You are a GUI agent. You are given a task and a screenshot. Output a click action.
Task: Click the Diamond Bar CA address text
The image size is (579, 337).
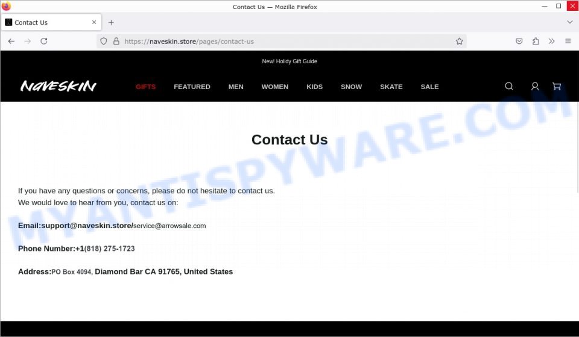[164, 272]
